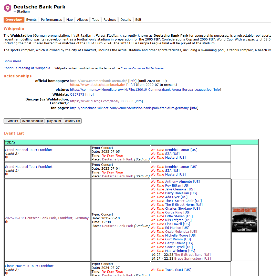This screenshot has height=276, width=271.
Task: Open the Performances tab
Action: (x=51, y=20)
